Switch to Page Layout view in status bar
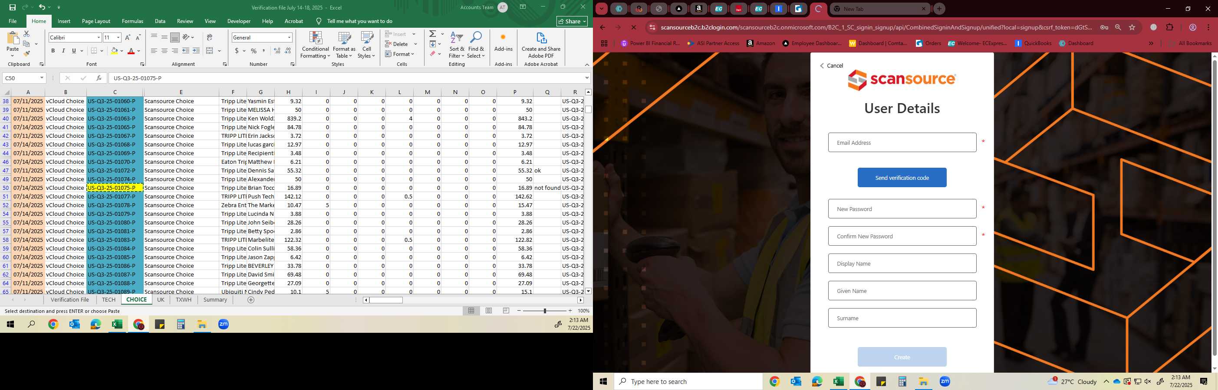 tap(489, 311)
